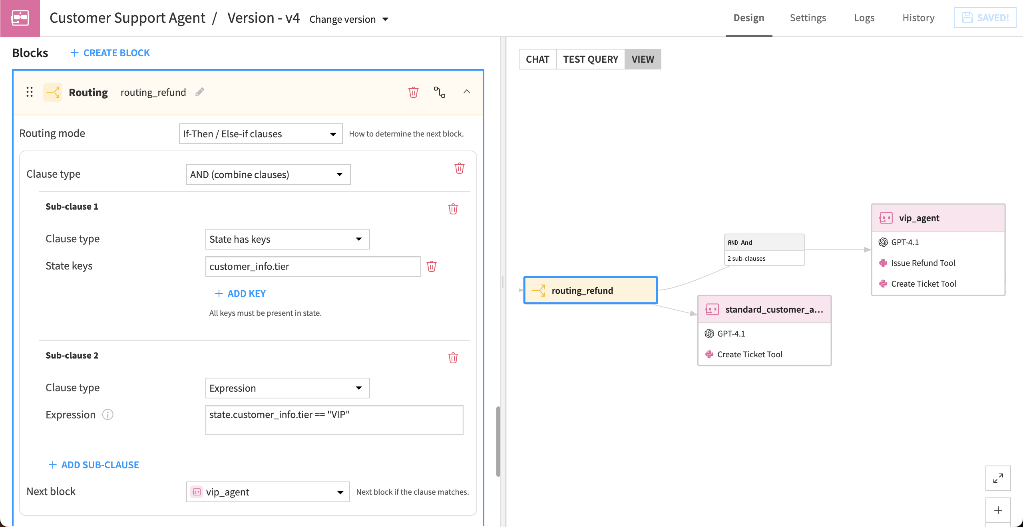Delete Sub-clause 1 with trash icon
The height and width of the screenshot is (527, 1023).
point(453,208)
